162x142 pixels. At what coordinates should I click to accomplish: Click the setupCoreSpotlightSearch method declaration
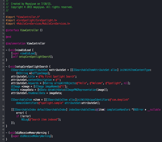point(32,66)
